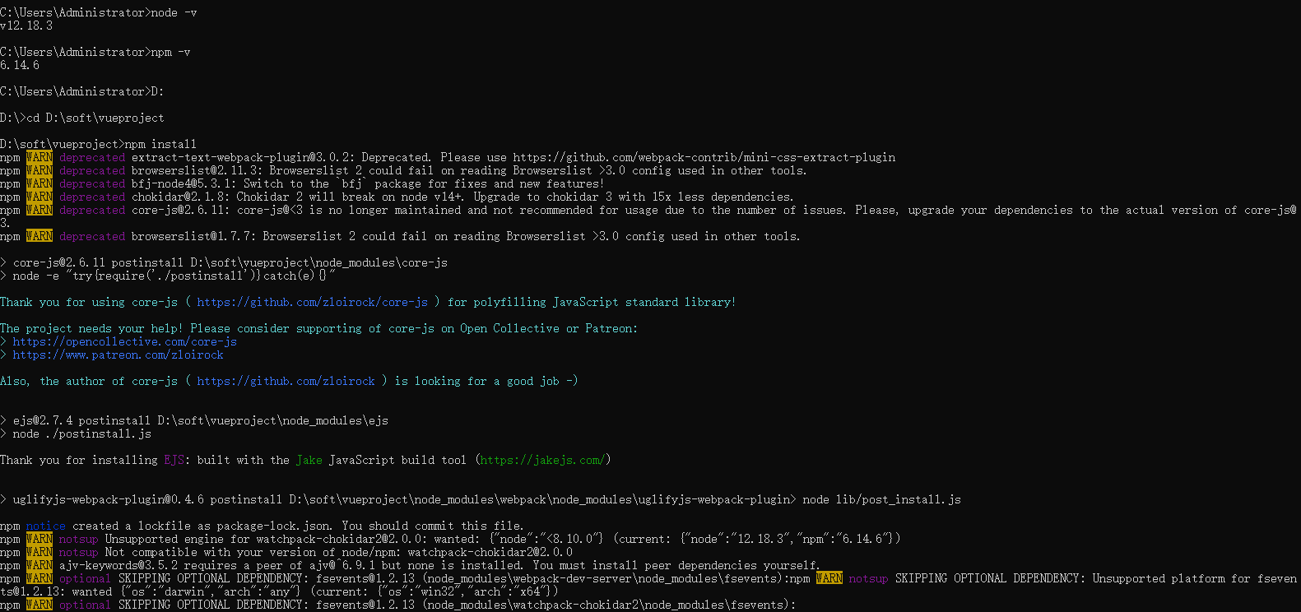
Task: Open the www.patreon.com/zloirock URL
Action: coord(118,355)
